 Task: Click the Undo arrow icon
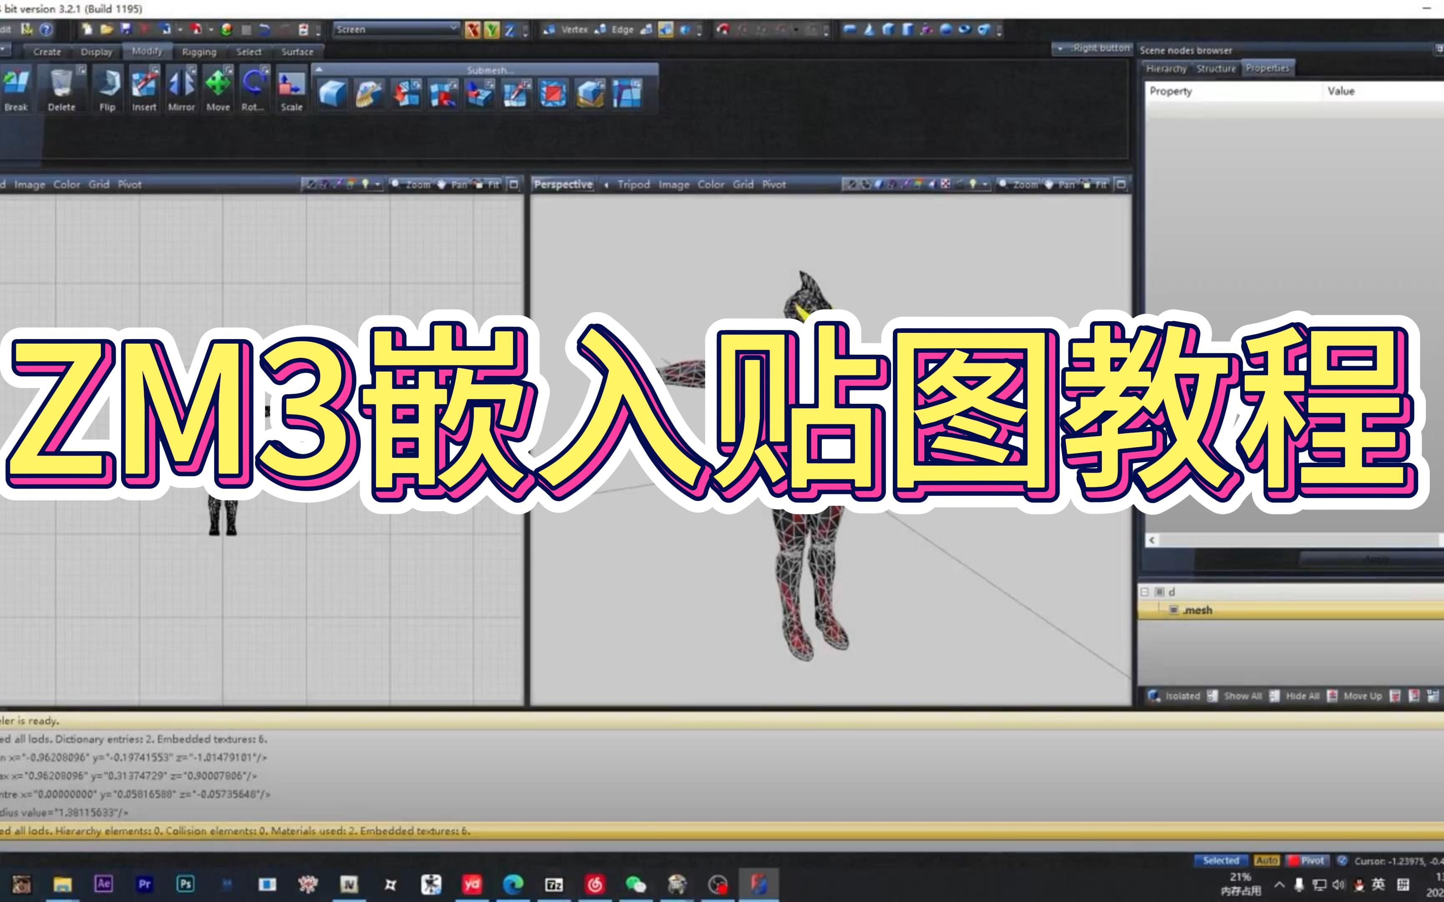(x=264, y=29)
